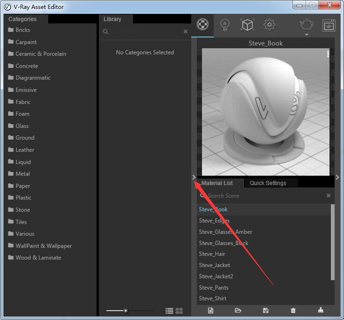Open the Carpaint category folder
The image size is (344, 320).
tap(22, 42)
